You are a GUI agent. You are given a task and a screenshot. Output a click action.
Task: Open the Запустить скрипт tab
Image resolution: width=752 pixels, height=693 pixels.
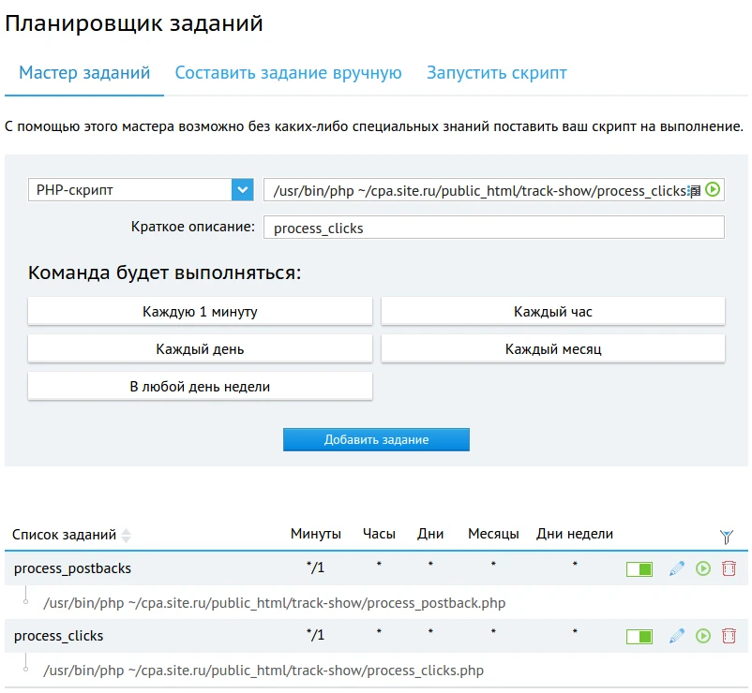[496, 72]
